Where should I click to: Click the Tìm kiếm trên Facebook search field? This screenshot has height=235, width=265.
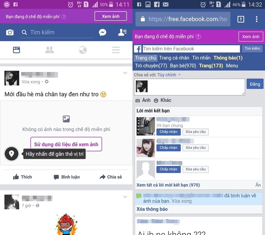click(191, 49)
